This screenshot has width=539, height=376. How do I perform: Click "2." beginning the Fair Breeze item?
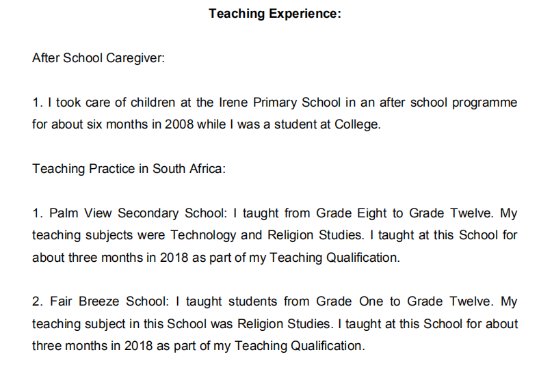coord(37,301)
